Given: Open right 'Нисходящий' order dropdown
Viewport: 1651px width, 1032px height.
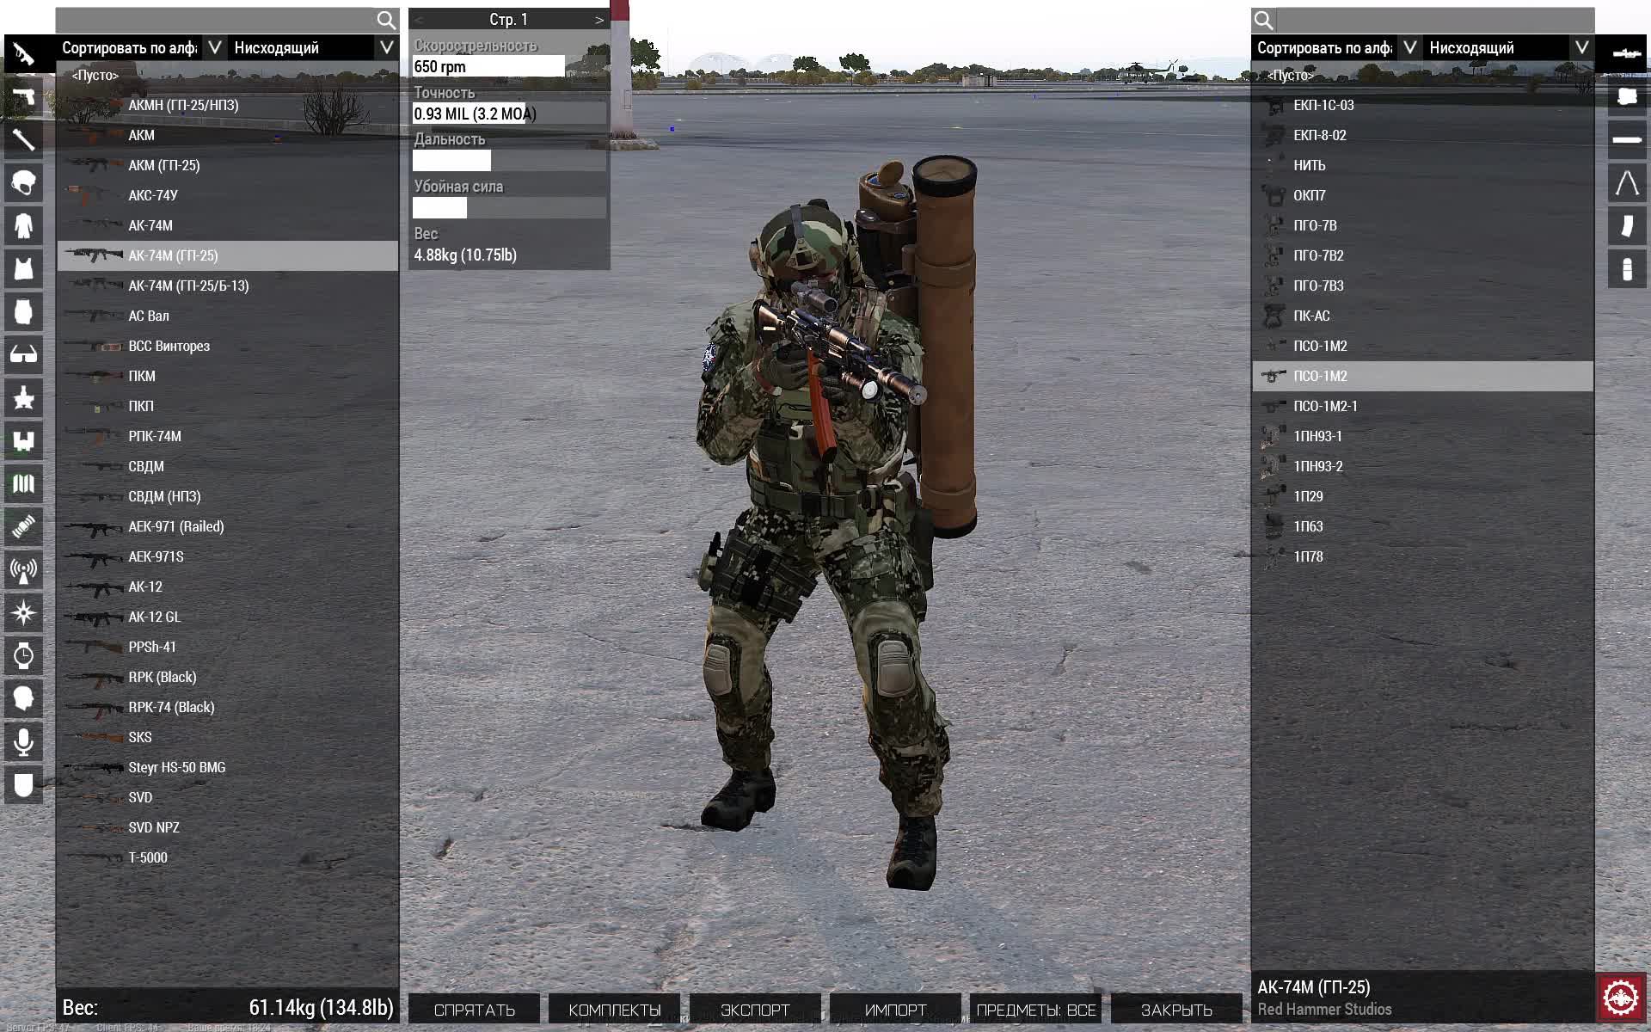Looking at the screenshot, I should pyautogui.click(x=1508, y=47).
